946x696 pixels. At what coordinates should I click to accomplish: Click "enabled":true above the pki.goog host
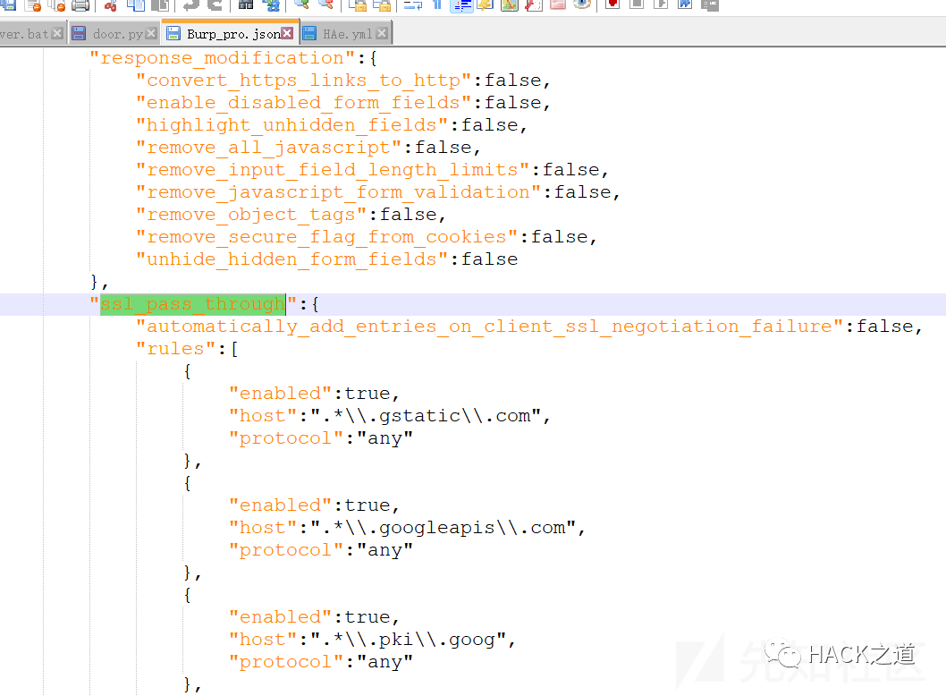click(x=314, y=617)
